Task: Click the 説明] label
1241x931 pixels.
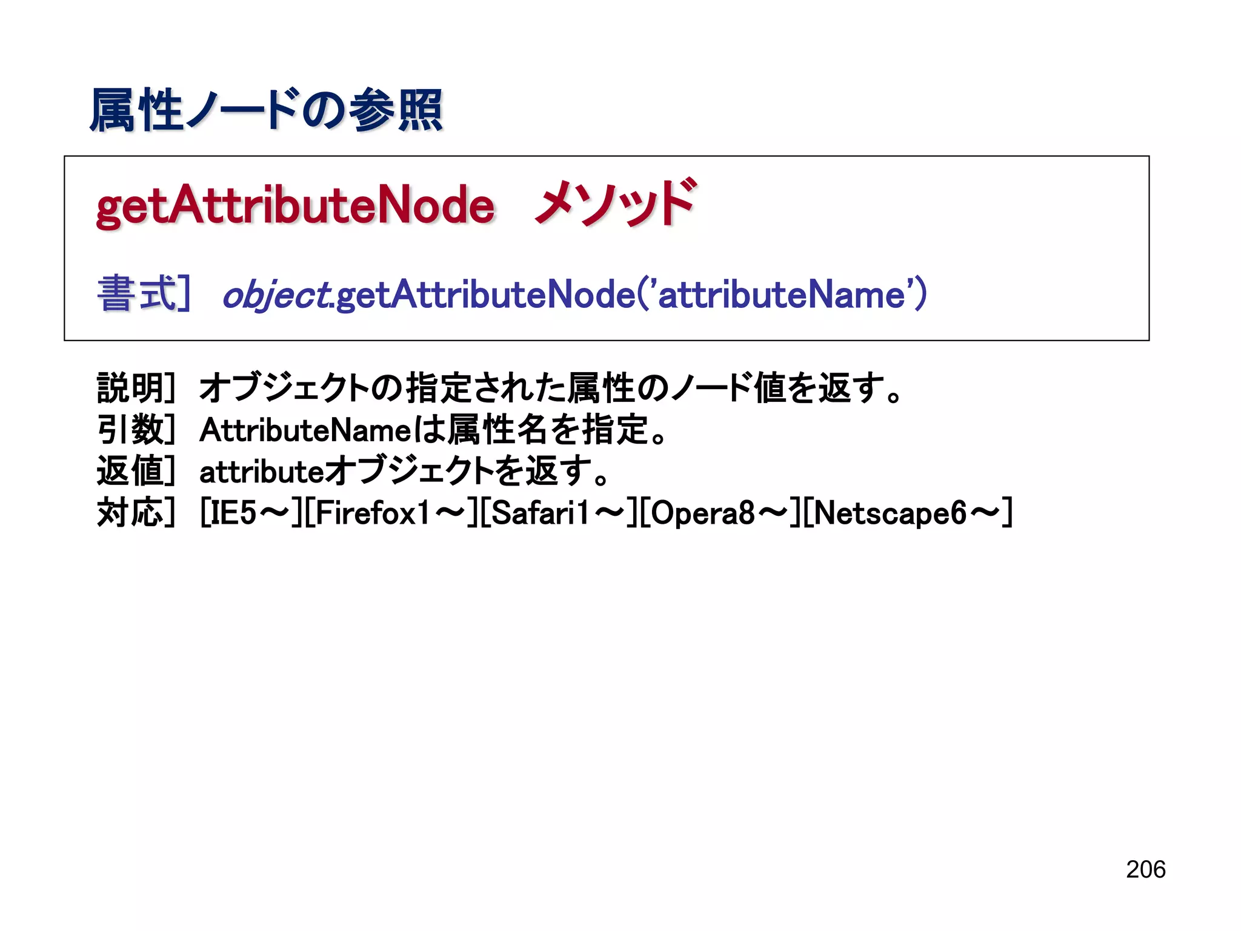Action: point(136,388)
